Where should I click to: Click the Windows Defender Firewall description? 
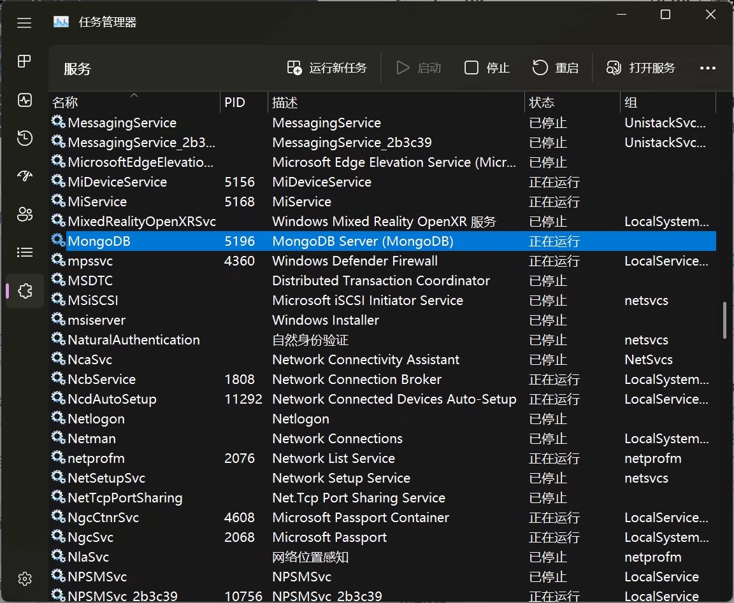point(355,260)
